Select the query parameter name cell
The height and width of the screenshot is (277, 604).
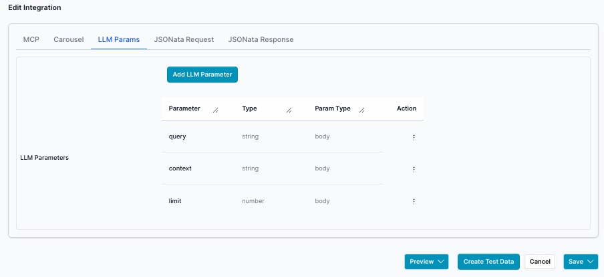pyautogui.click(x=178, y=137)
